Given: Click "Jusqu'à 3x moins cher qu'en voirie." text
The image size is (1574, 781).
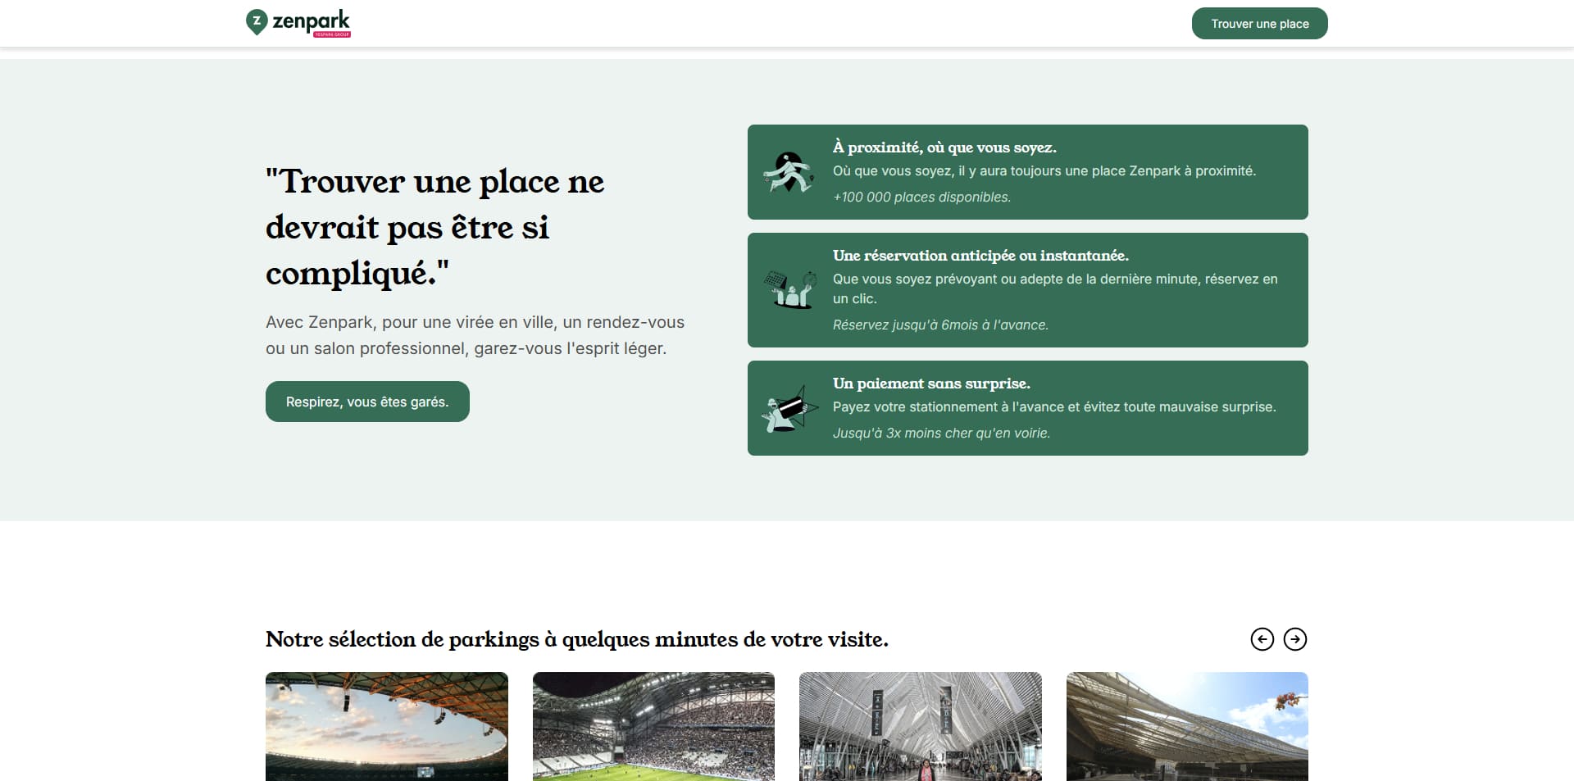Looking at the screenshot, I should coord(941,433).
